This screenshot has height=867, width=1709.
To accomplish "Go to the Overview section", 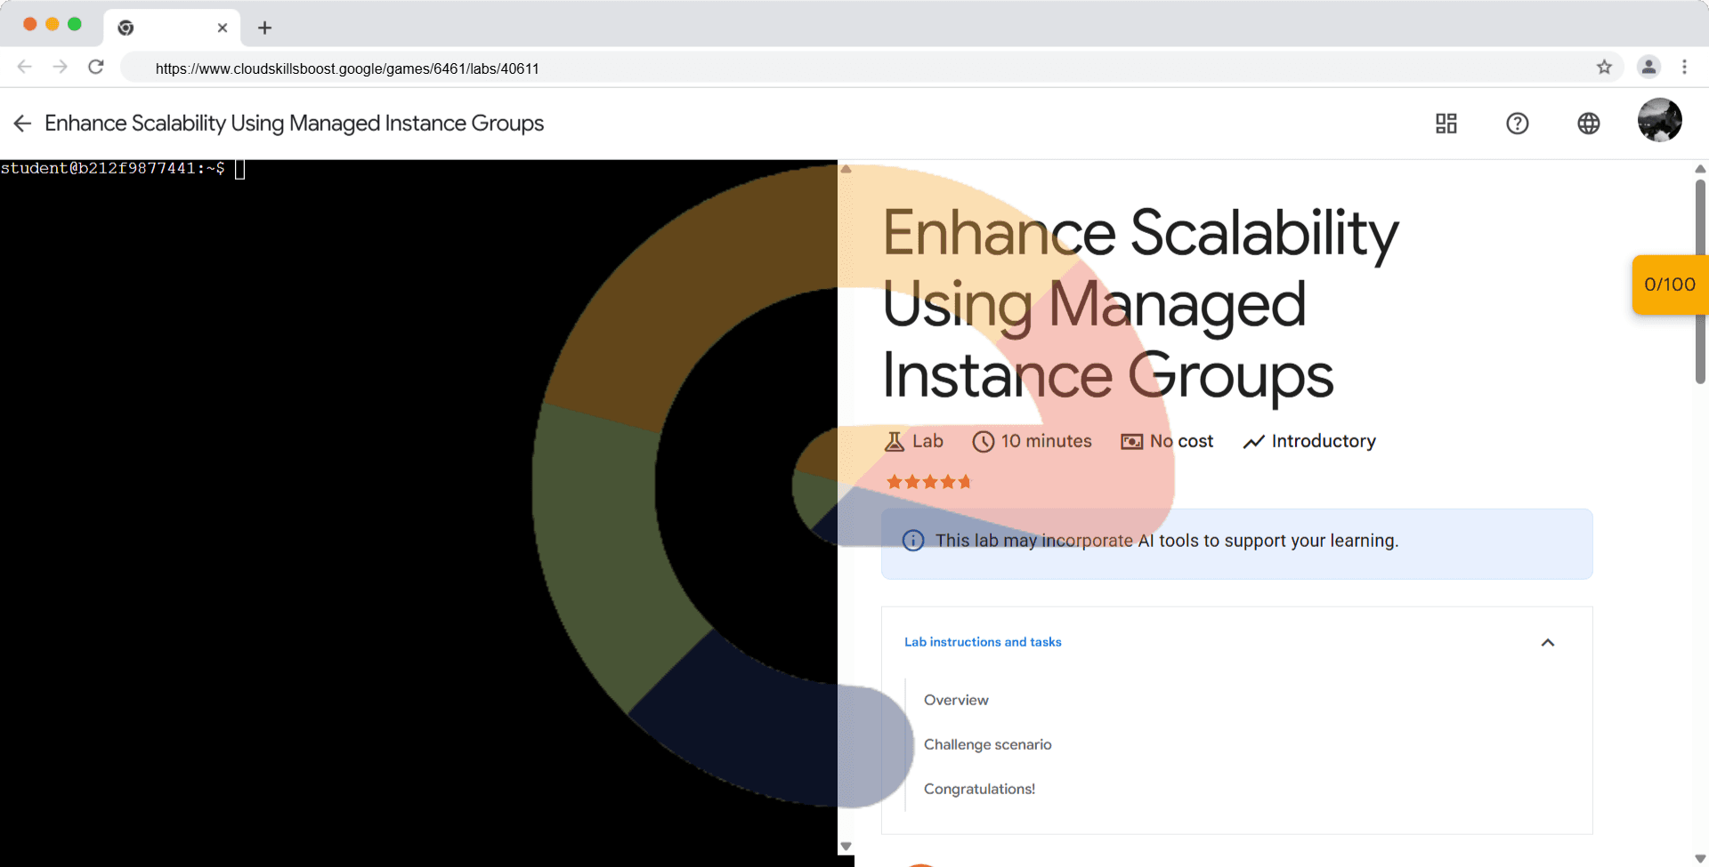I will 956,700.
